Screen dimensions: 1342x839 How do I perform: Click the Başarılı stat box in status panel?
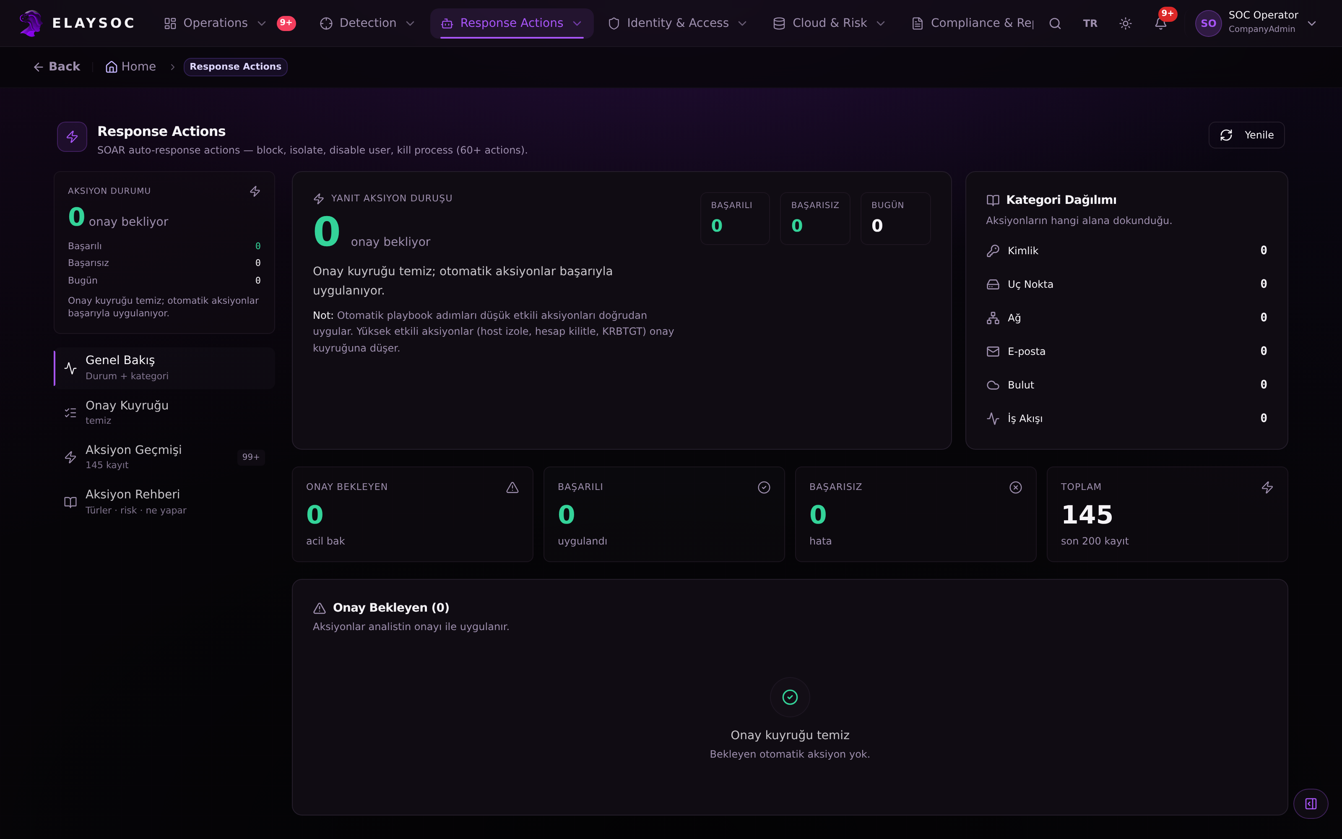(735, 218)
